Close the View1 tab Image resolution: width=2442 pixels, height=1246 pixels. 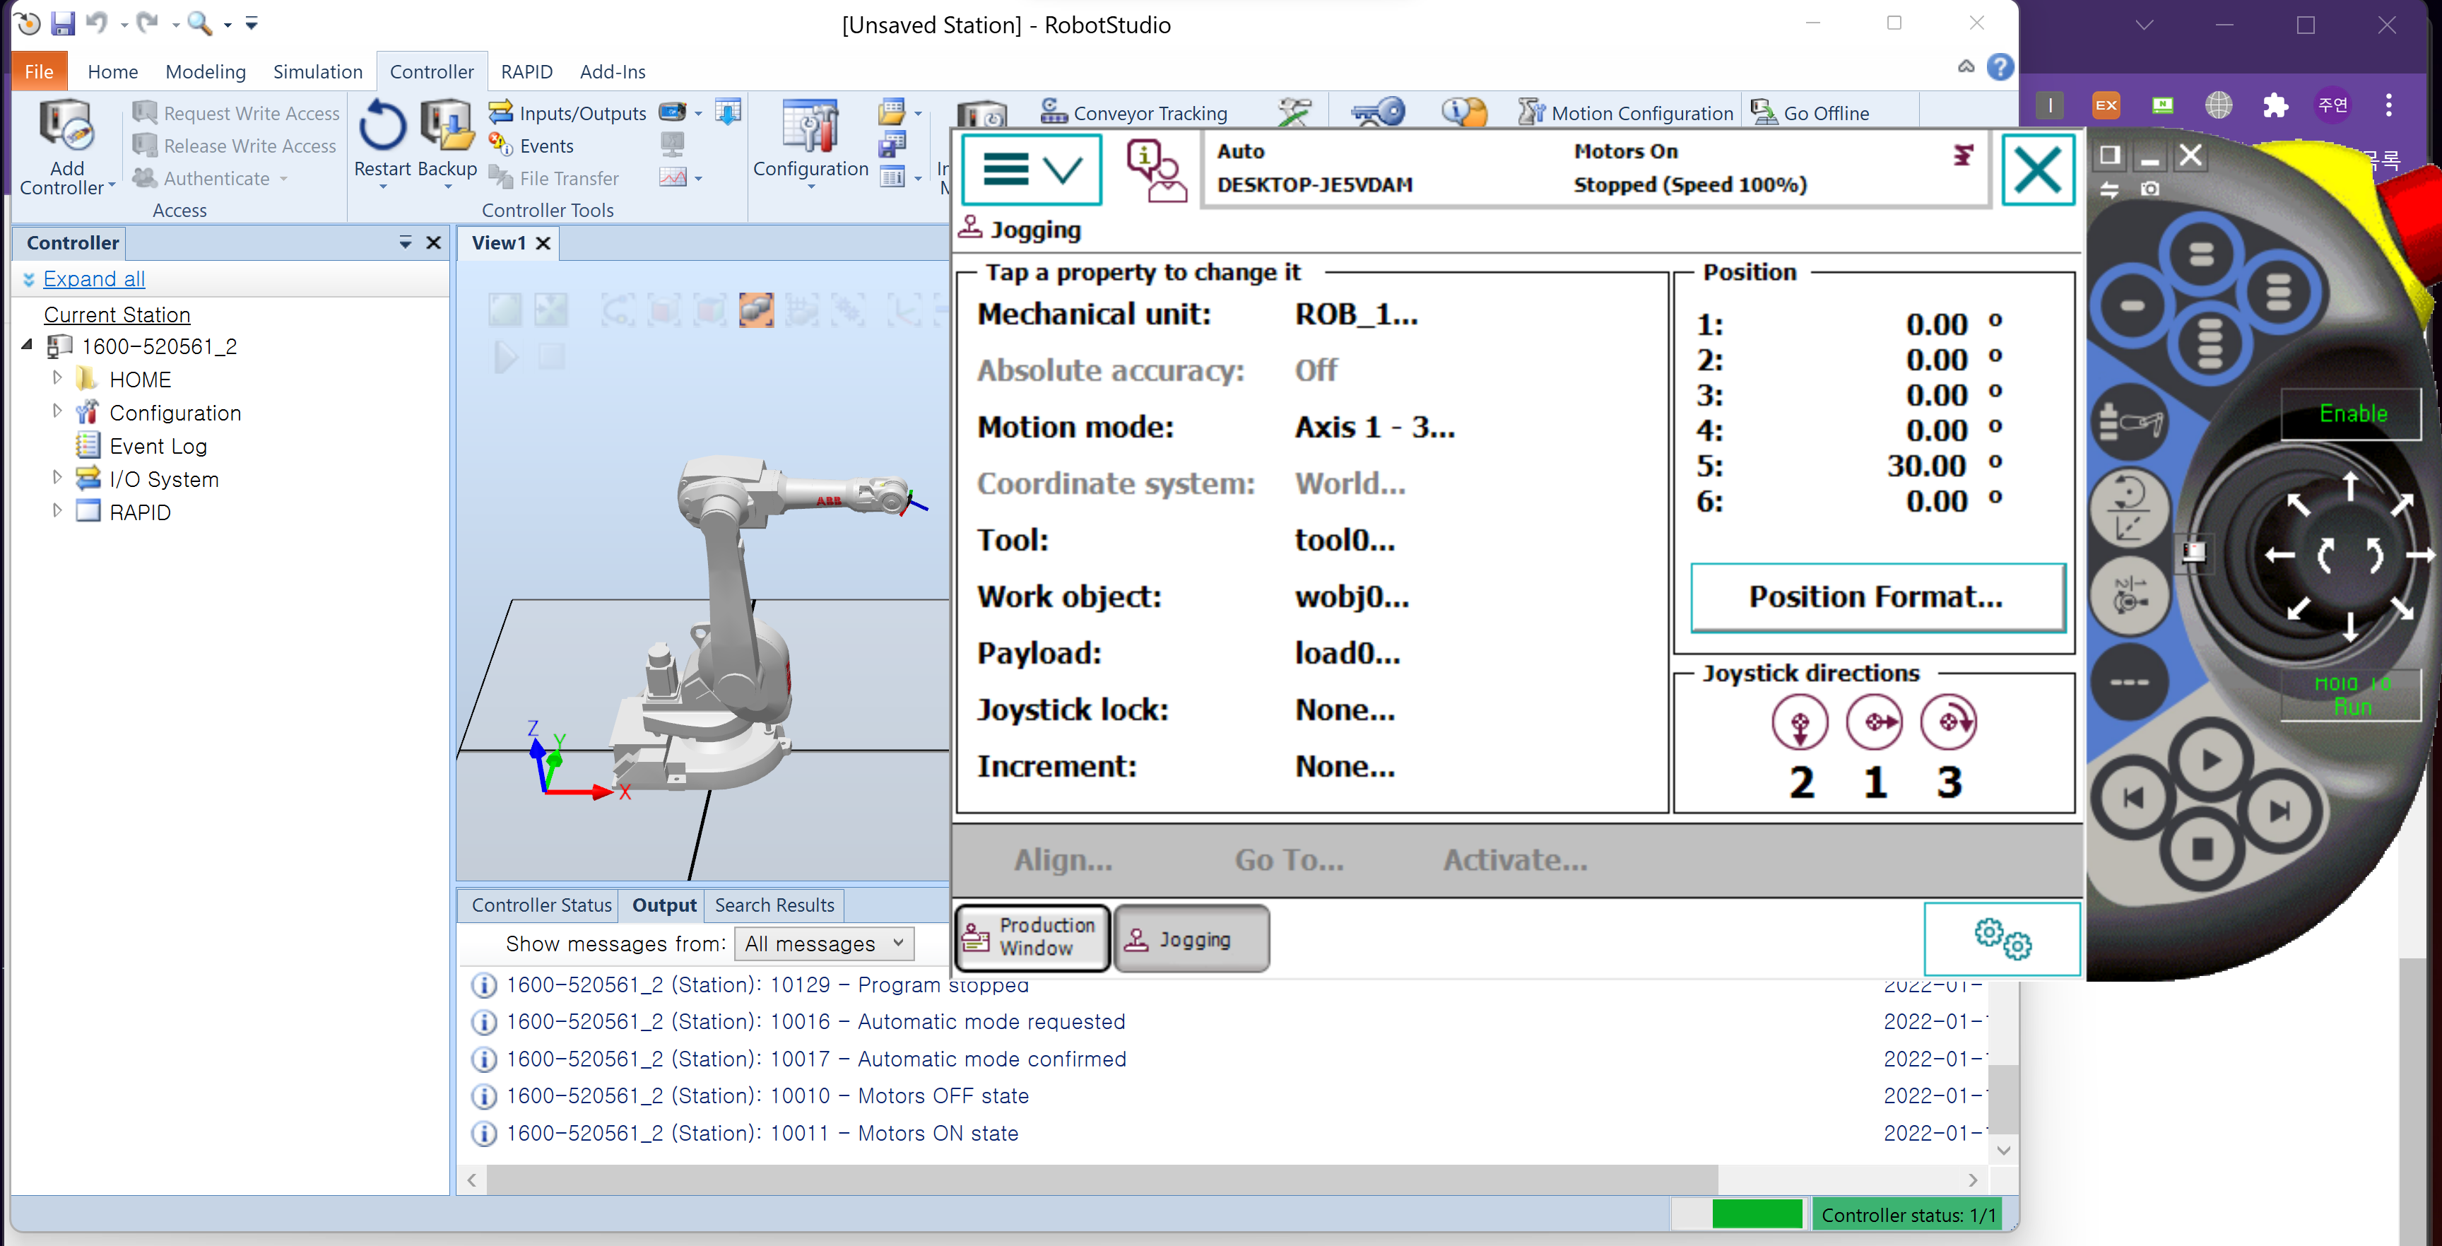click(543, 242)
